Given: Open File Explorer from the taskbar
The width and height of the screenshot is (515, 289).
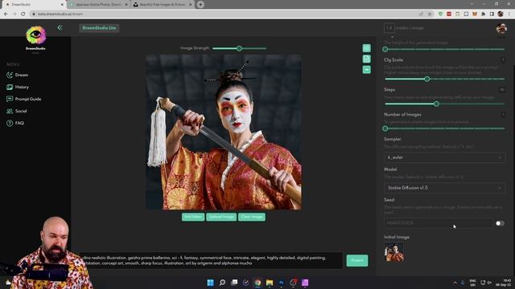Looking at the screenshot, I should point(270,283).
